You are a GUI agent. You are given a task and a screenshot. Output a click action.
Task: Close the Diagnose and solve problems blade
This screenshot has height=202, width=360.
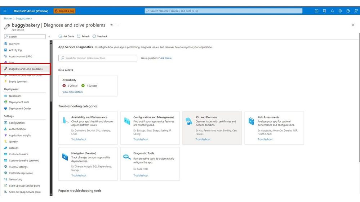pos(353,25)
